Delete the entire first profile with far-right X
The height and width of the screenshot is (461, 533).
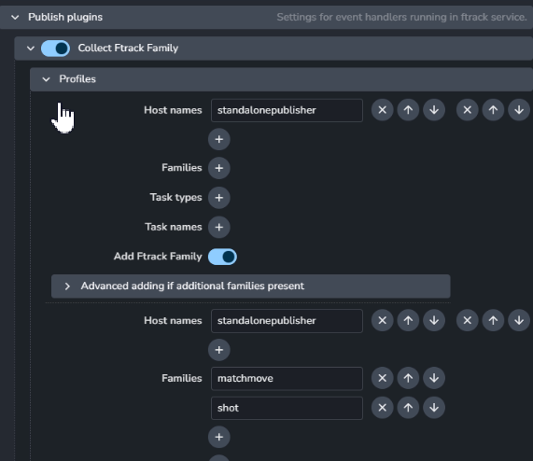click(467, 110)
